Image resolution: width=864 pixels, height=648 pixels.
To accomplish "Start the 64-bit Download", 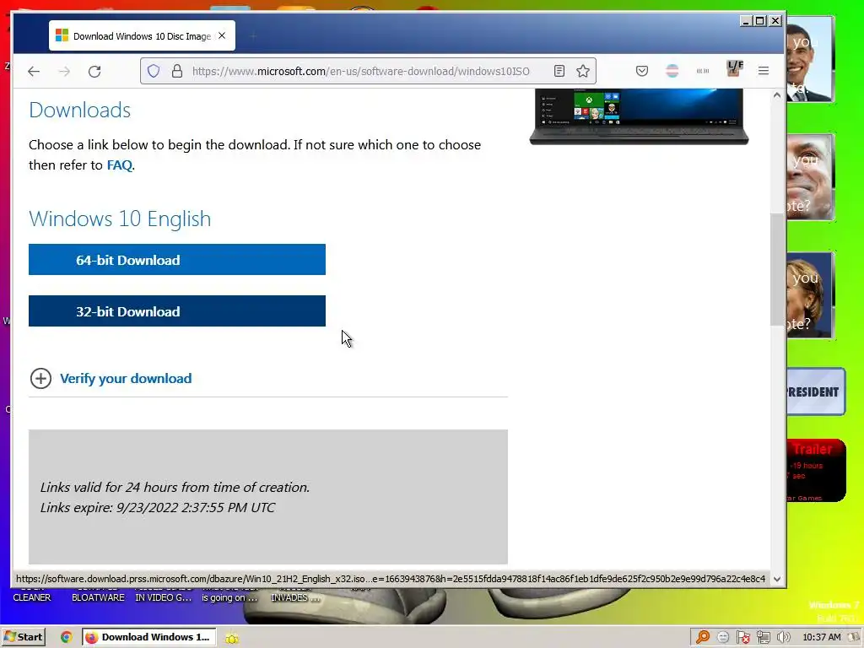I will 177,260.
